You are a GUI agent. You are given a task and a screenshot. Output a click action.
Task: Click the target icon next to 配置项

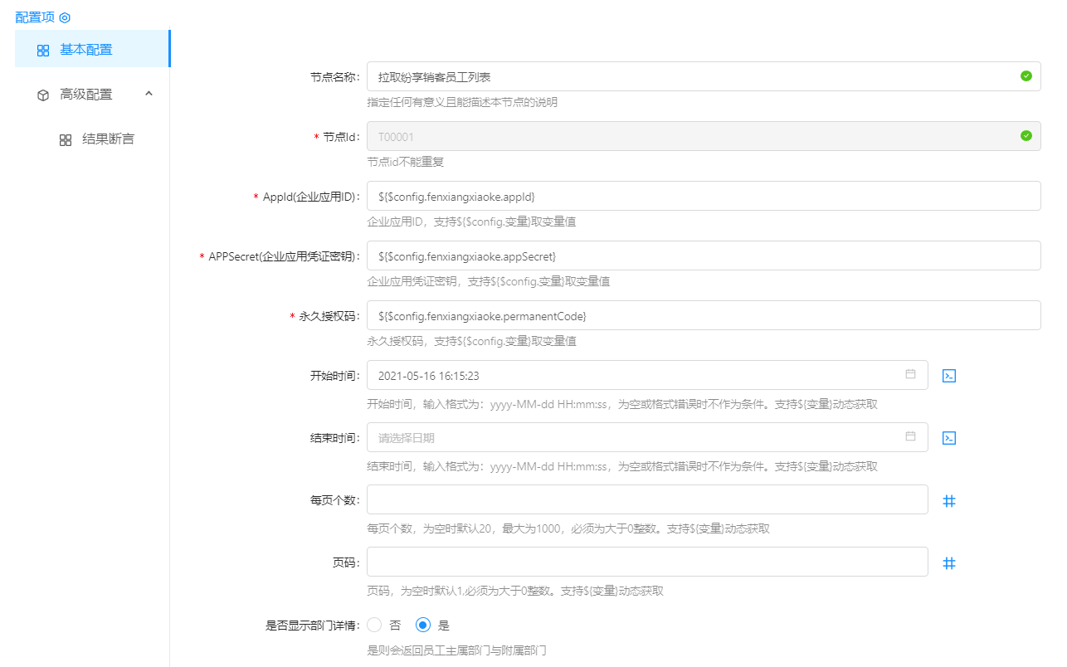(x=65, y=17)
